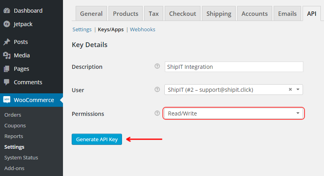
Task: Click the Generate API Key button
Action: [97, 139]
